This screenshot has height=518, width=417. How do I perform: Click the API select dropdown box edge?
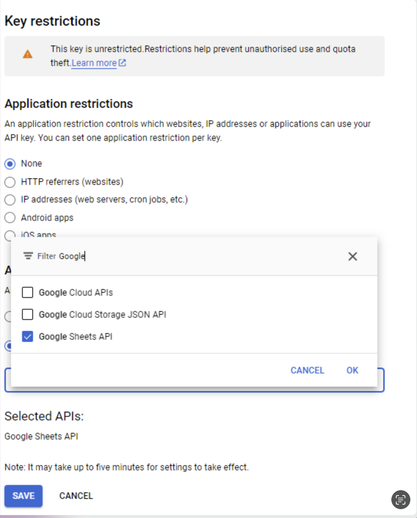tap(381, 380)
